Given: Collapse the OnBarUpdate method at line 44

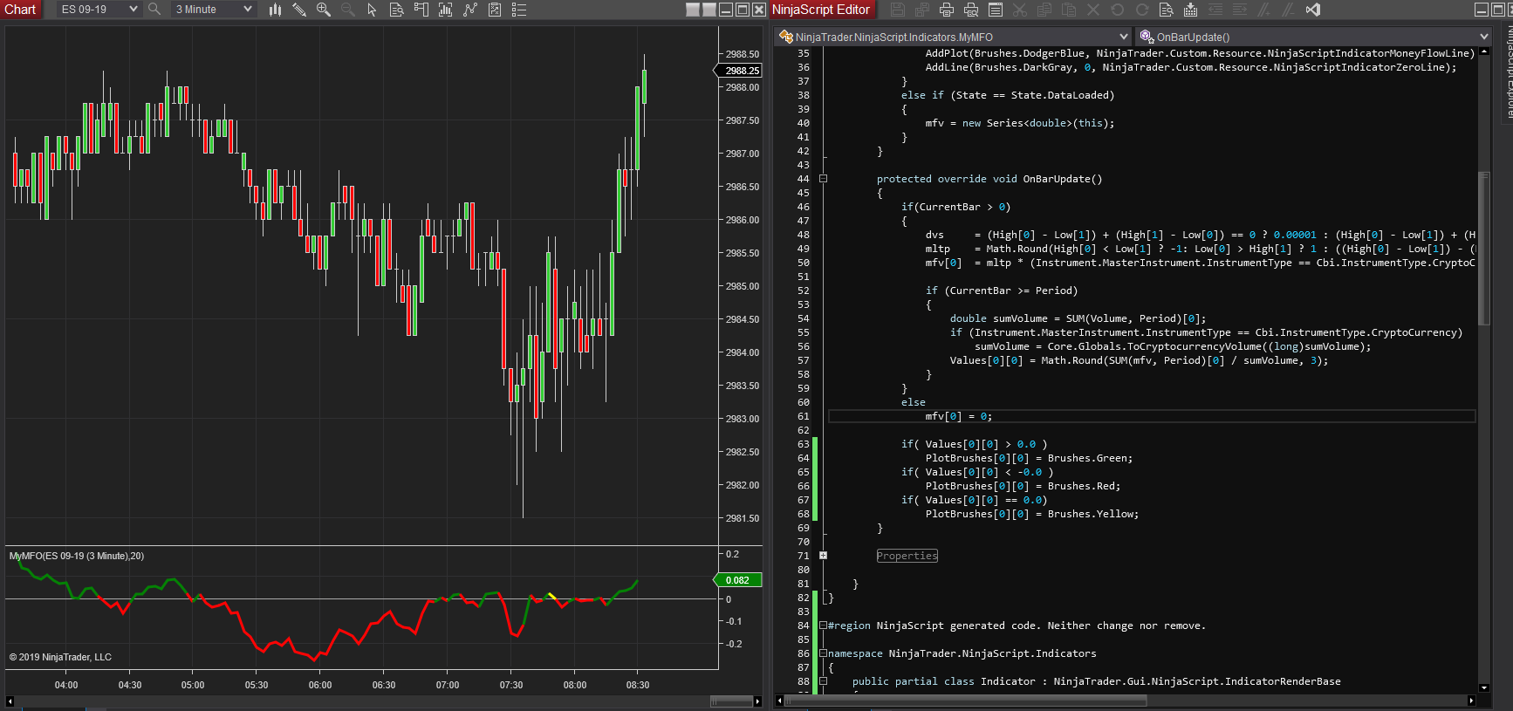Looking at the screenshot, I should pyautogui.click(x=823, y=179).
